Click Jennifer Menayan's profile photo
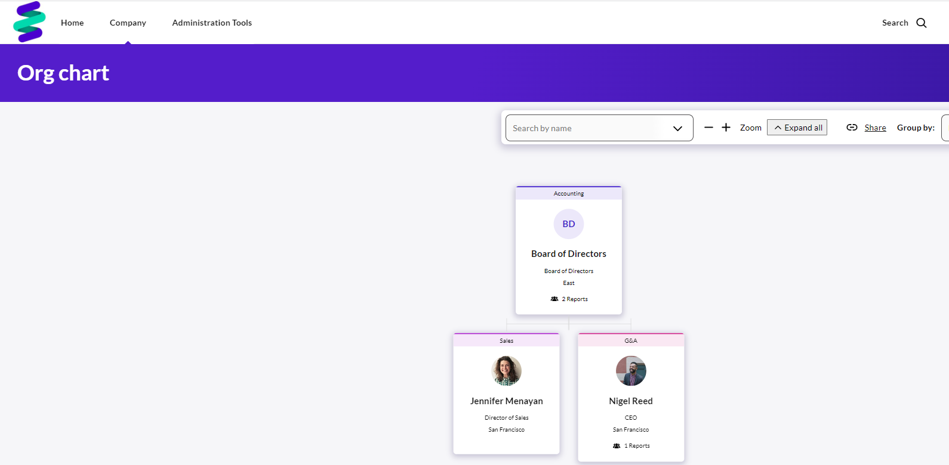949x465 pixels. click(x=506, y=371)
